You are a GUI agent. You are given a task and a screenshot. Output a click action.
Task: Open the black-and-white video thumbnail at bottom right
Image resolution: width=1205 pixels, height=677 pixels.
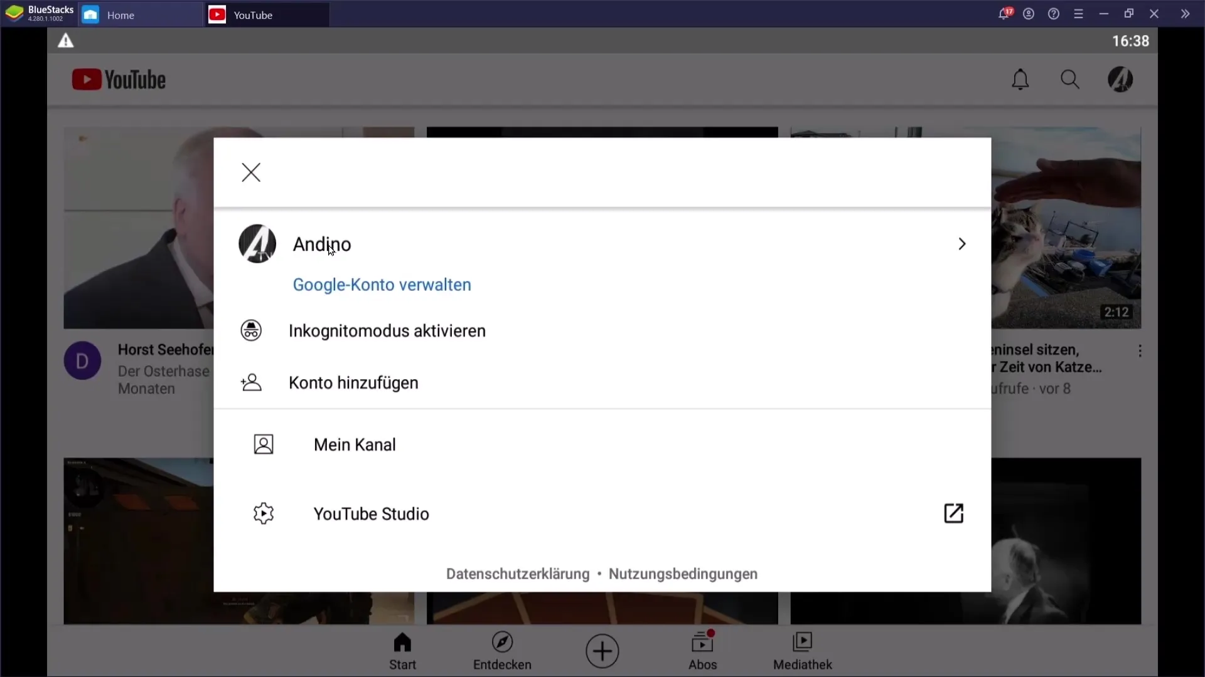click(1066, 541)
